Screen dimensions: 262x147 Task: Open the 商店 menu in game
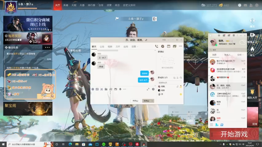coord(117,5)
